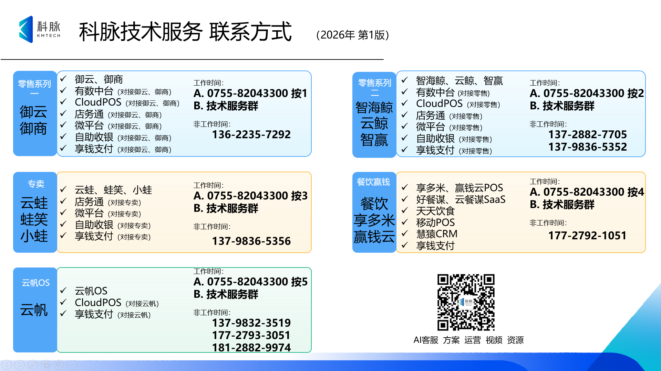Click the 慧猿CRM item in the catering list
Viewport: 661px width, 371px height.
[x=436, y=234]
